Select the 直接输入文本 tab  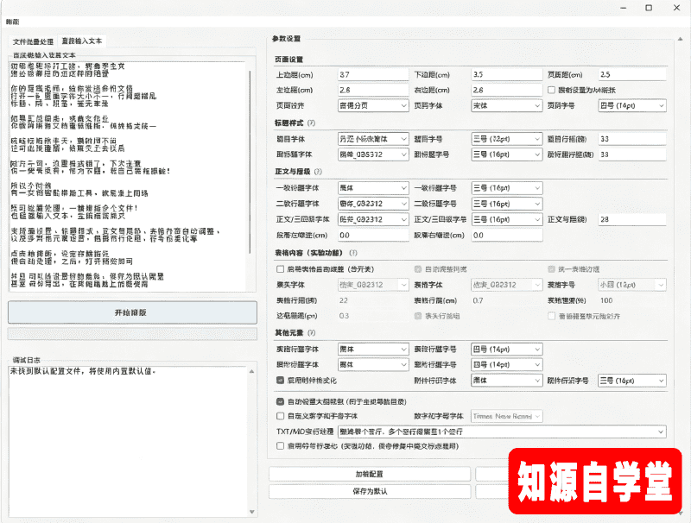click(81, 41)
